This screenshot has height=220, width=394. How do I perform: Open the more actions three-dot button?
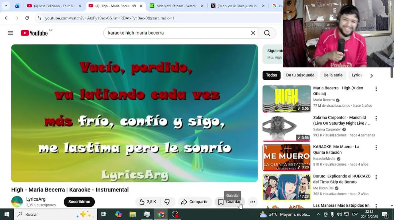253,202
